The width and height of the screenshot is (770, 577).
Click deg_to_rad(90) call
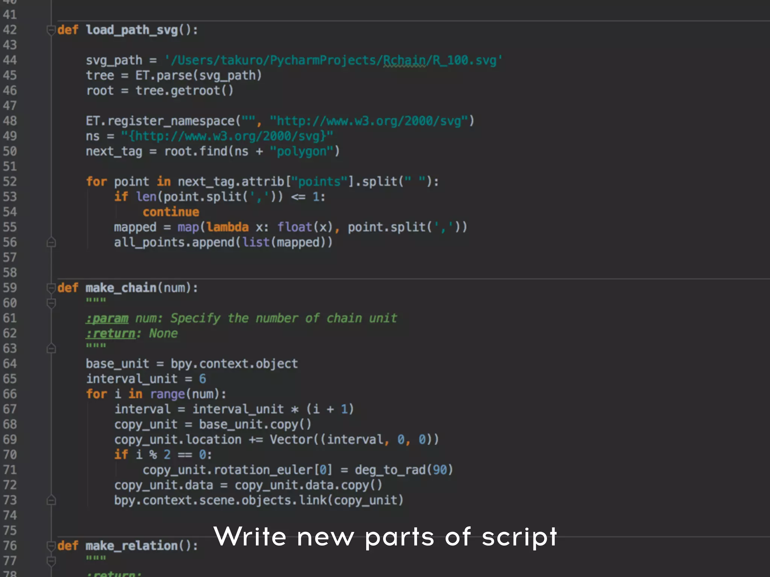pyautogui.click(x=404, y=470)
